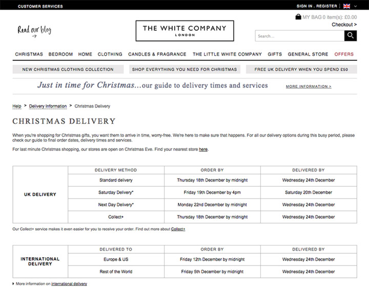This screenshot has height=291, width=369.
Task: Open the Christmas menu
Action: (29, 54)
